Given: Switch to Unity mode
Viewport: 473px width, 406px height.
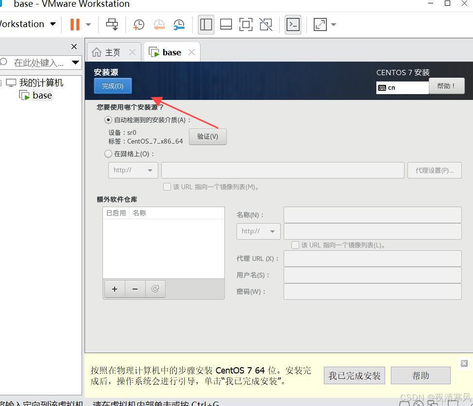Looking at the screenshot, I should (266, 24).
